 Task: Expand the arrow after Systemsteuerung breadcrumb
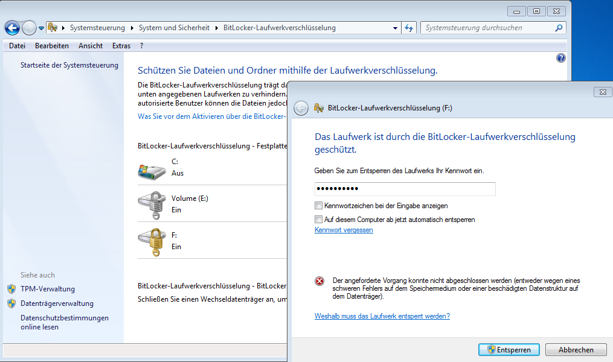click(132, 28)
